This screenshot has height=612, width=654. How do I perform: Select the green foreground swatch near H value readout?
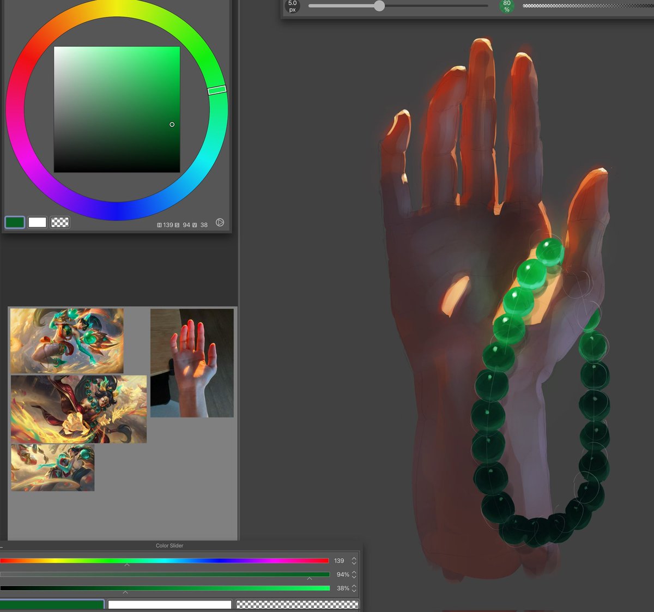(15, 222)
